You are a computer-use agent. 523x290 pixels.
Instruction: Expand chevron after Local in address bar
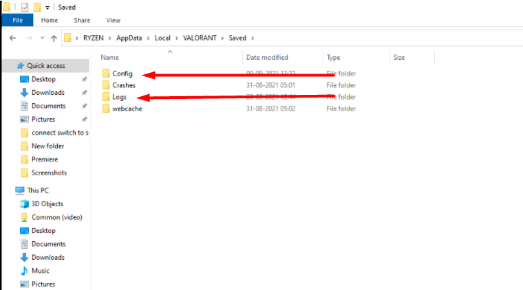point(176,38)
